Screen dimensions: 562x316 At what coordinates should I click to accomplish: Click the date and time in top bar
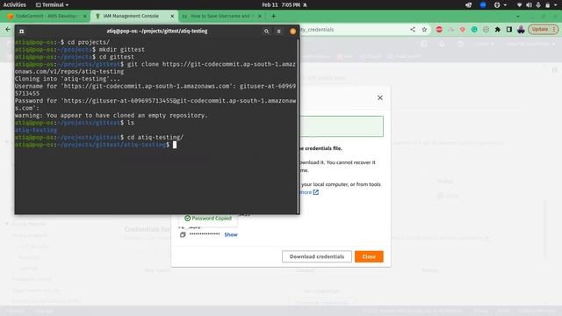(281, 4)
